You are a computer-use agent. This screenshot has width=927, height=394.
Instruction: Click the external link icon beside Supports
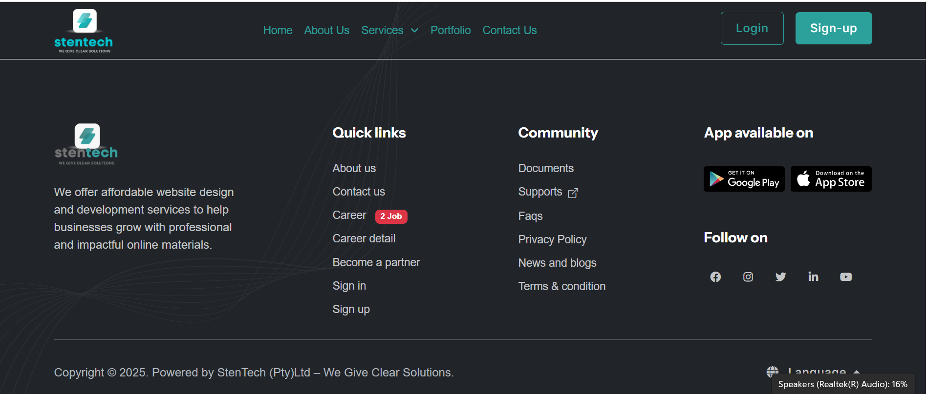click(x=573, y=193)
